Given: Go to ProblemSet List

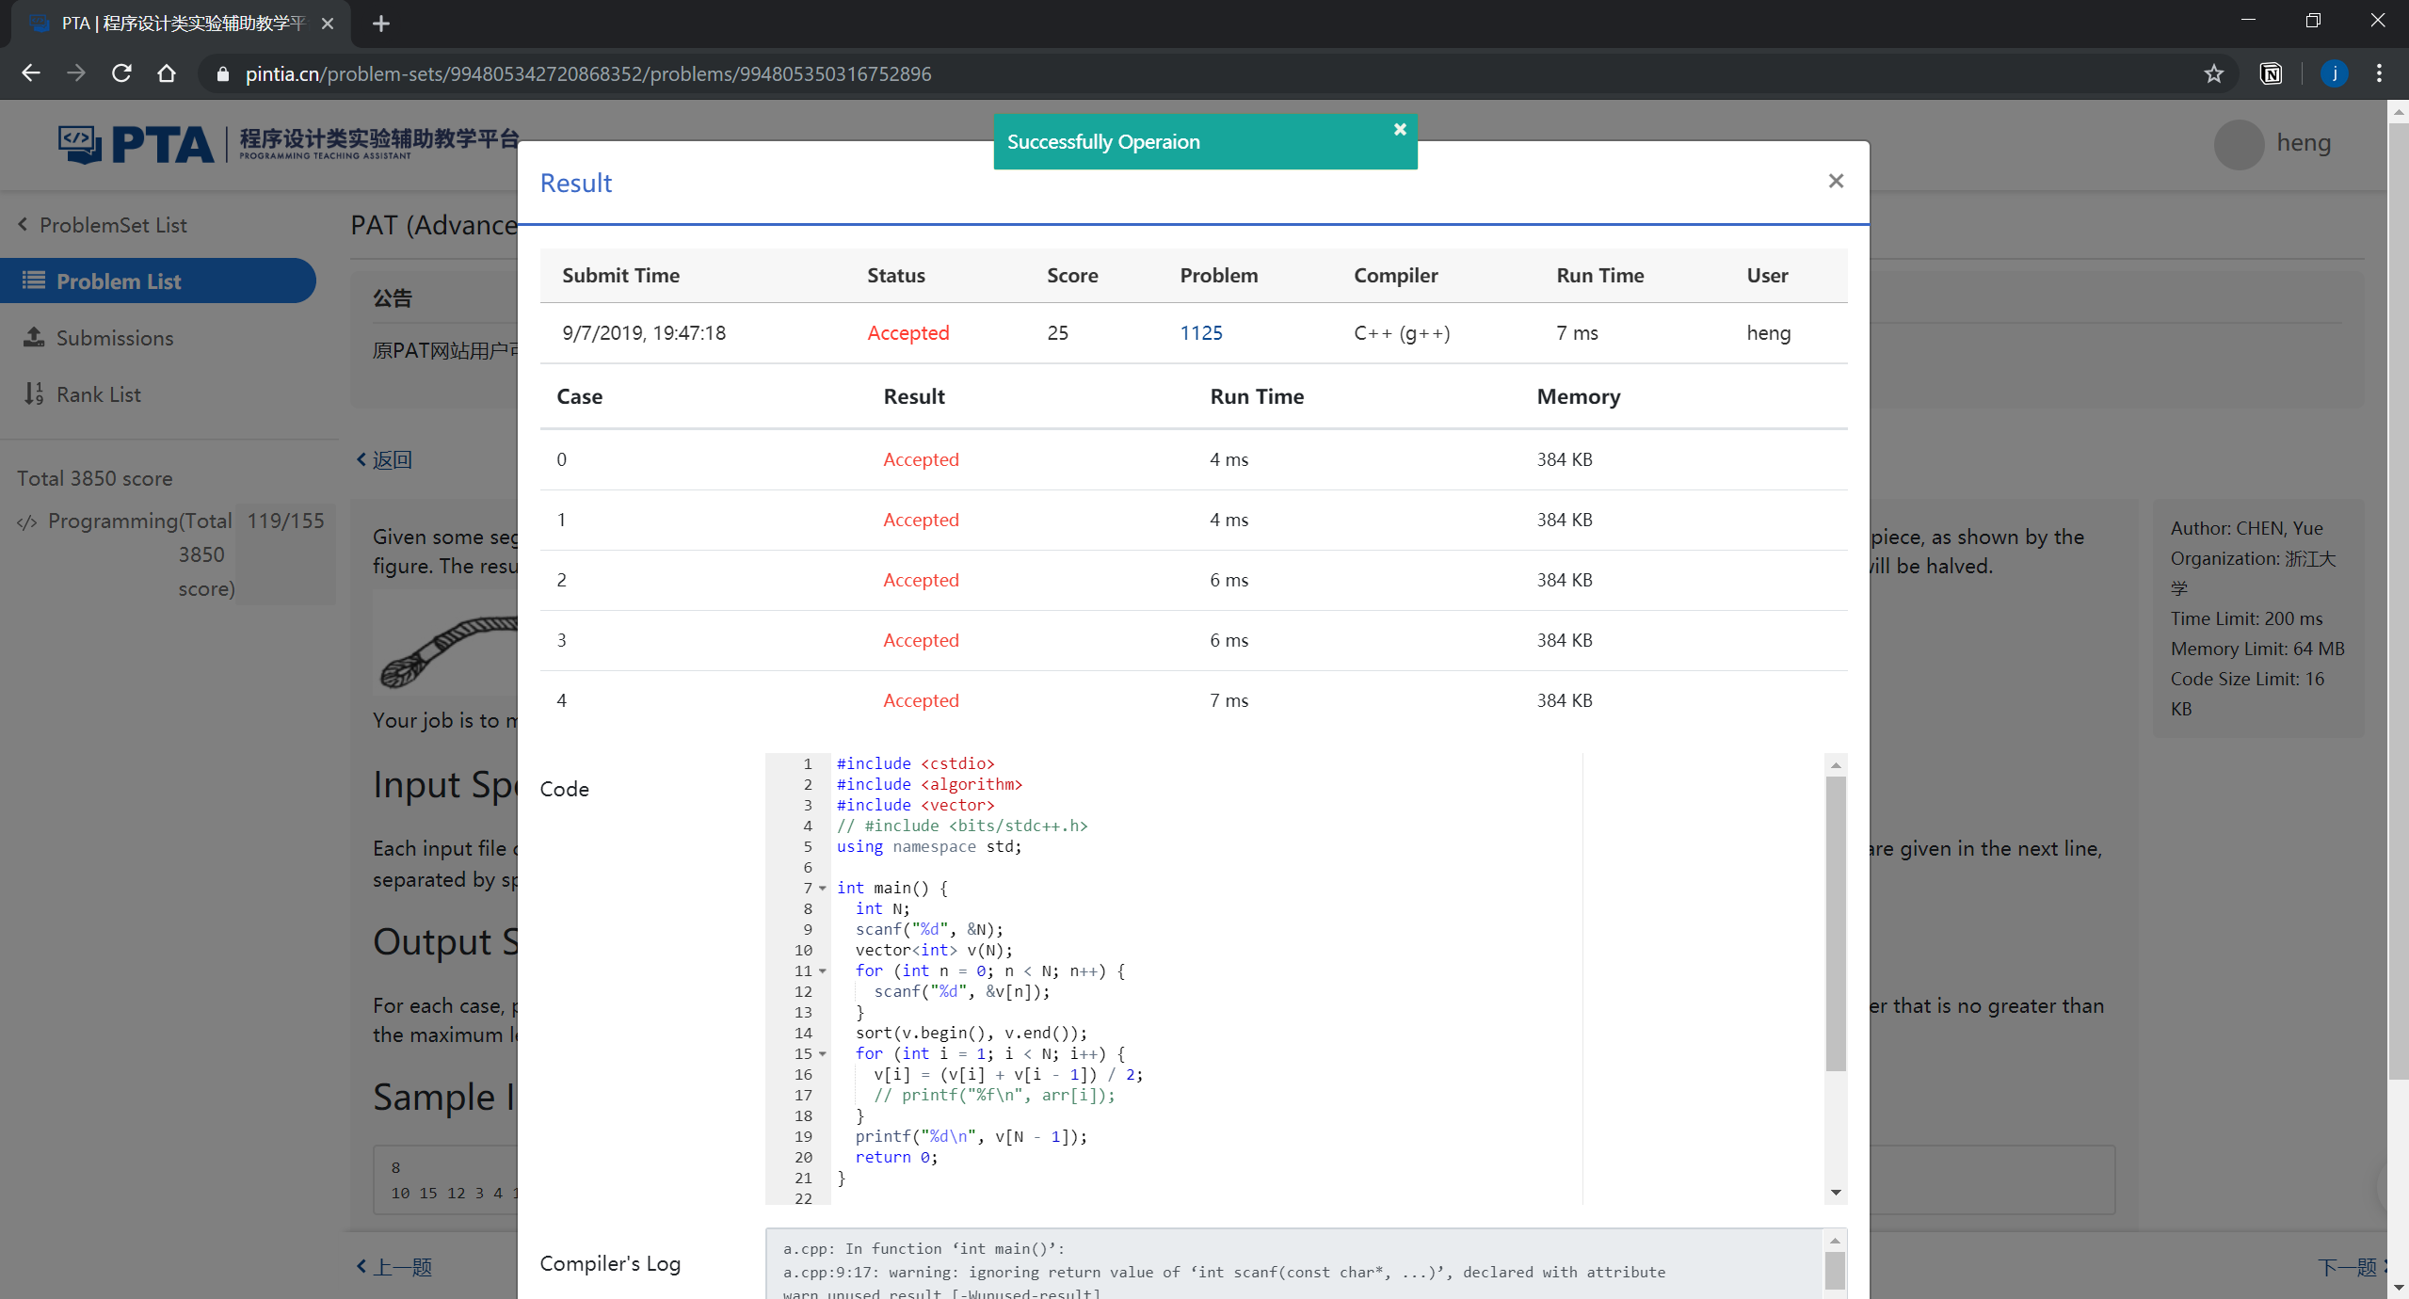Looking at the screenshot, I should tap(104, 225).
